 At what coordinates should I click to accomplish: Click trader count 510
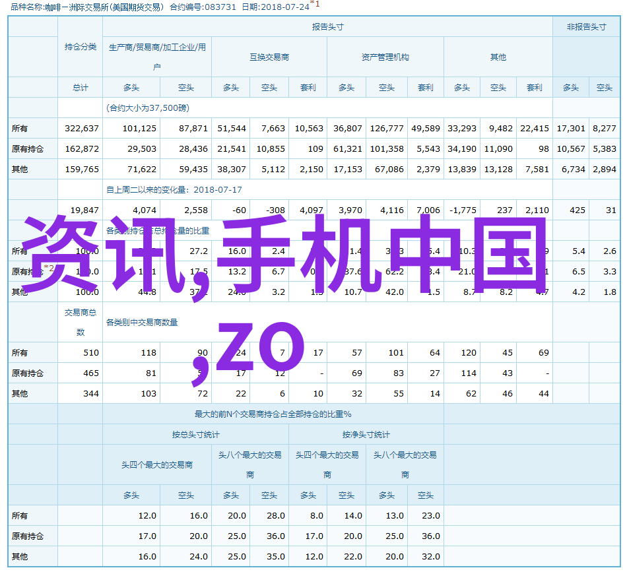[91, 352]
